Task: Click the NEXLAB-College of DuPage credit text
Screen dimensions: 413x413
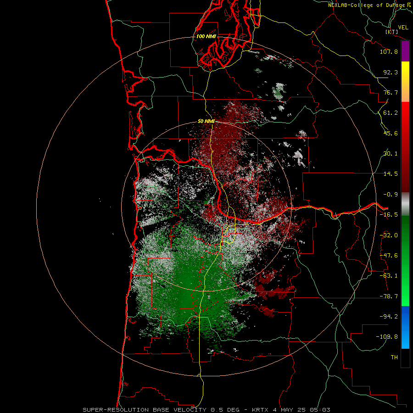Action: 370,5
